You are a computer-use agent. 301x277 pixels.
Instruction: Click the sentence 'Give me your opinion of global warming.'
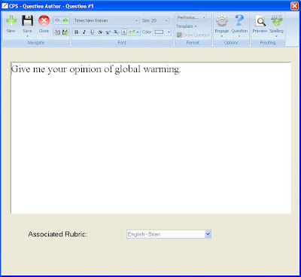[96, 69]
